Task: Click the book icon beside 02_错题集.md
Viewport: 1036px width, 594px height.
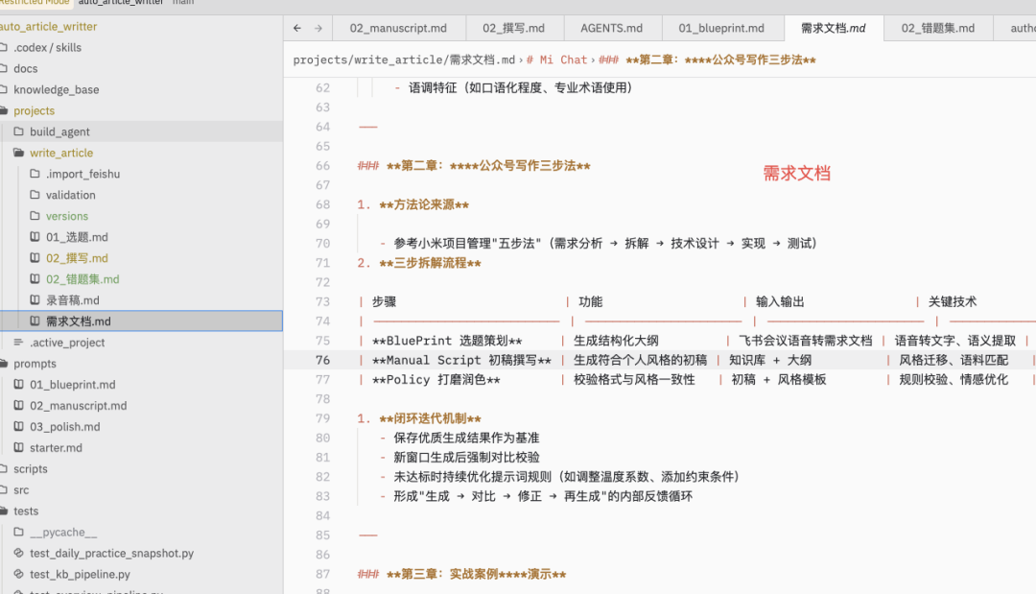Action: pyautogui.click(x=35, y=279)
